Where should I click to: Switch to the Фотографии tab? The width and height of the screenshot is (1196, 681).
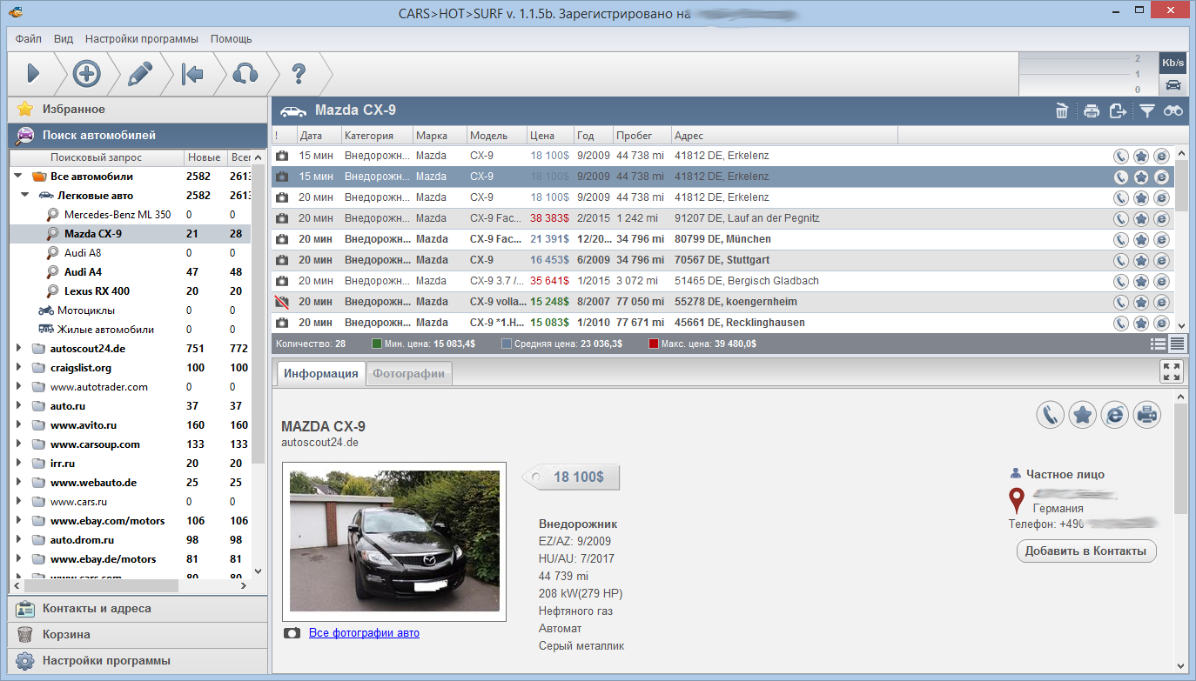click(x=409, y=373)
